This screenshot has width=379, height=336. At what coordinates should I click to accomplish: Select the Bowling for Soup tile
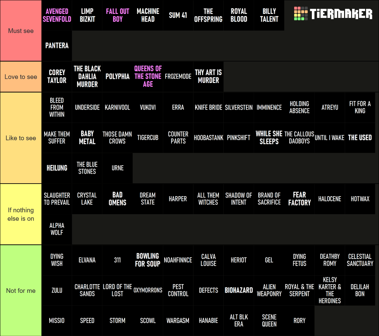tap(148, 260)
